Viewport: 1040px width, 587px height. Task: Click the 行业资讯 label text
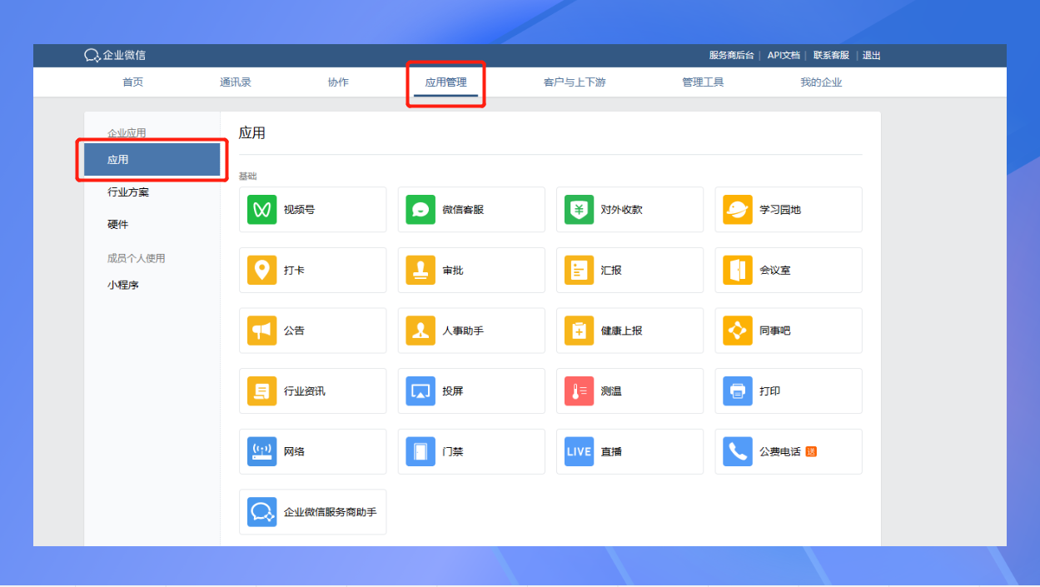(305, 391)
